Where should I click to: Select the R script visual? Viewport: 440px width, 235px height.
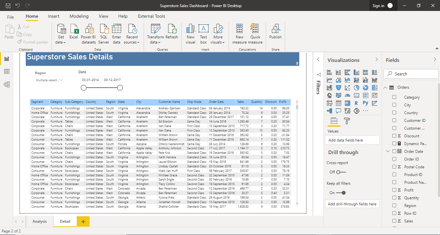coord(356,103)
